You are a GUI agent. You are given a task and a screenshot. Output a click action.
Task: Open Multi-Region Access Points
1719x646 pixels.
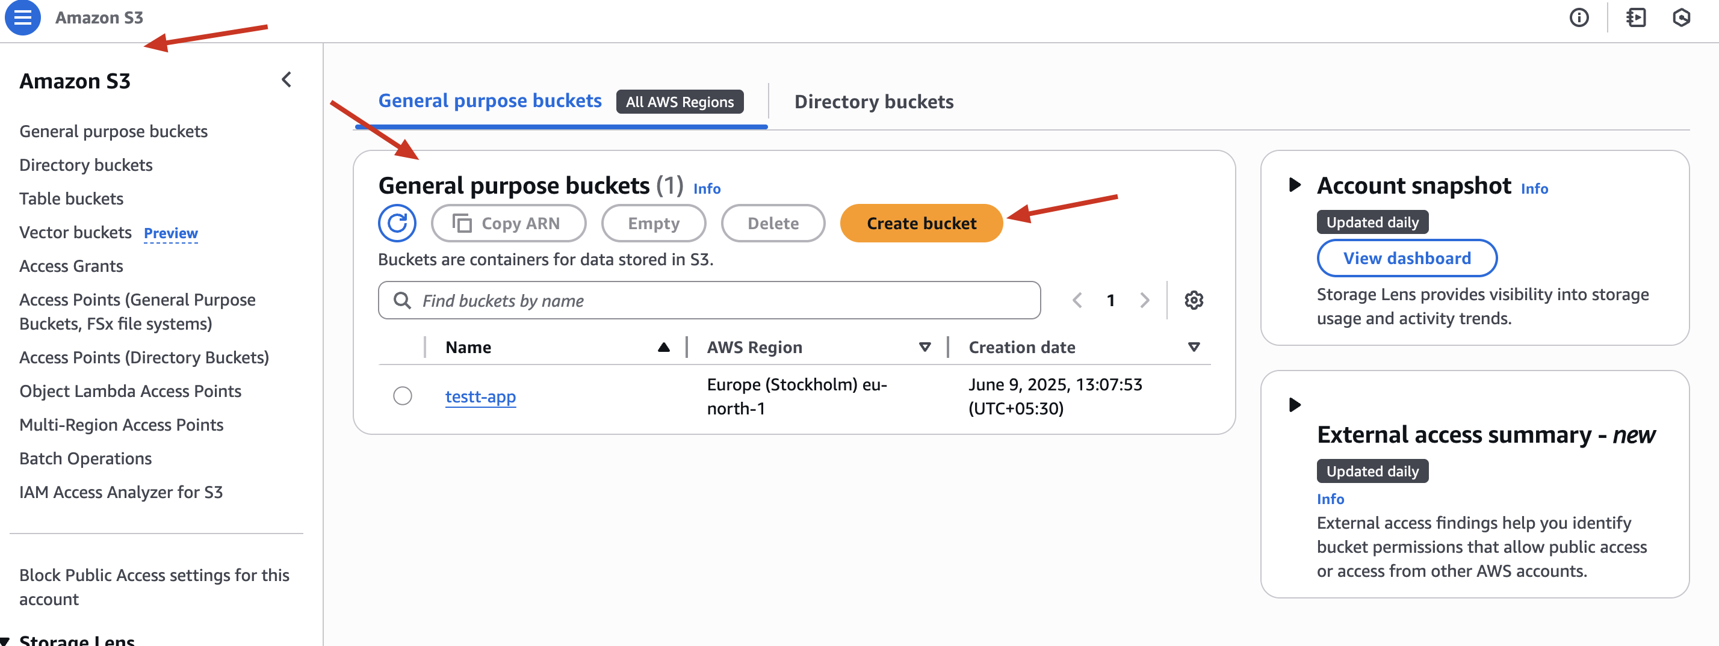(x=122, y=425)
